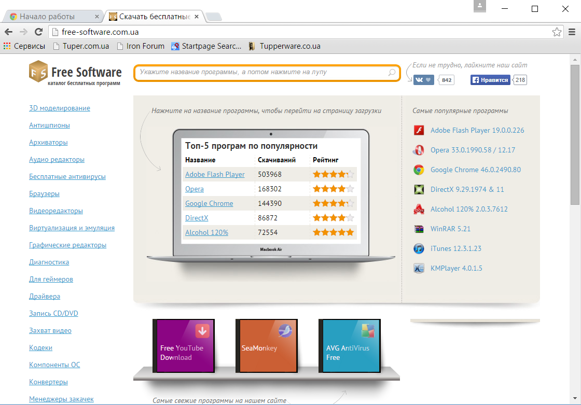Viewport: 581px width, 405px height.
Task: Click Adobe Flash Player in the Top-5 table
Action: [x=215, y=174]
